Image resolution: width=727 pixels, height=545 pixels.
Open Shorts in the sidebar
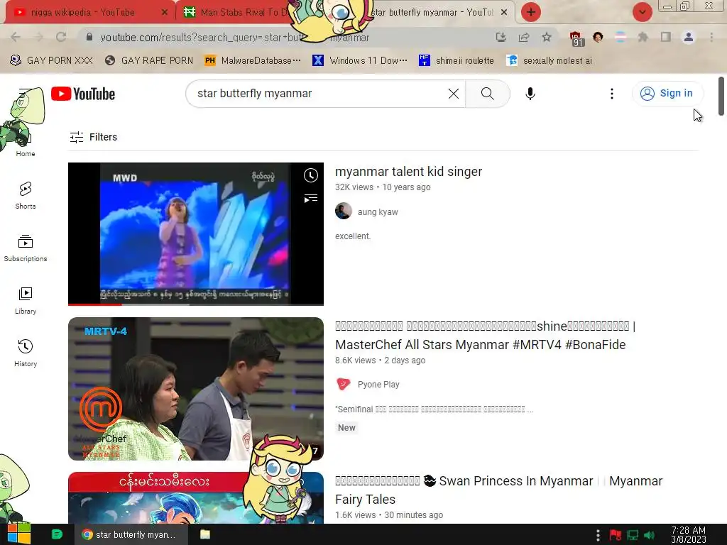26,196
